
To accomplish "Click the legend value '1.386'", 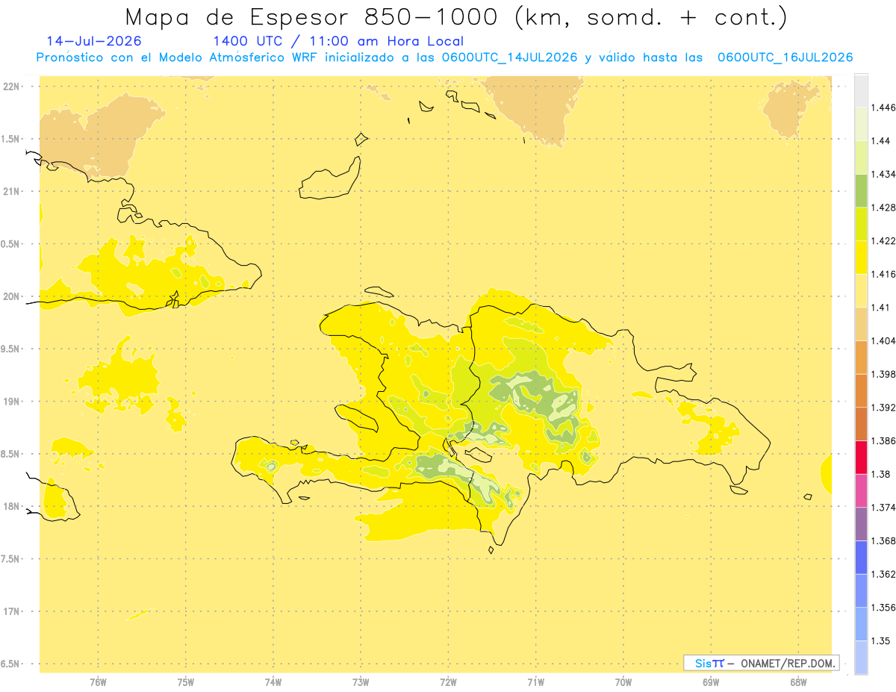I will [x=883, y=441].
